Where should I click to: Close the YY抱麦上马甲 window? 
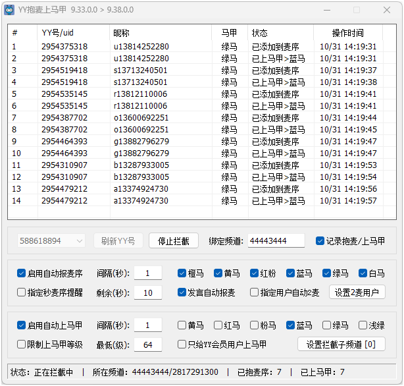click(x=387, y=10)
